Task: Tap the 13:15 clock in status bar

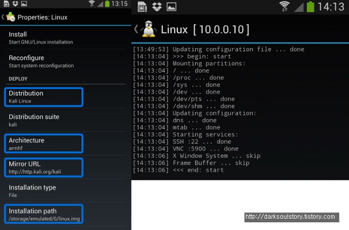Action: [x=119, y=4]
